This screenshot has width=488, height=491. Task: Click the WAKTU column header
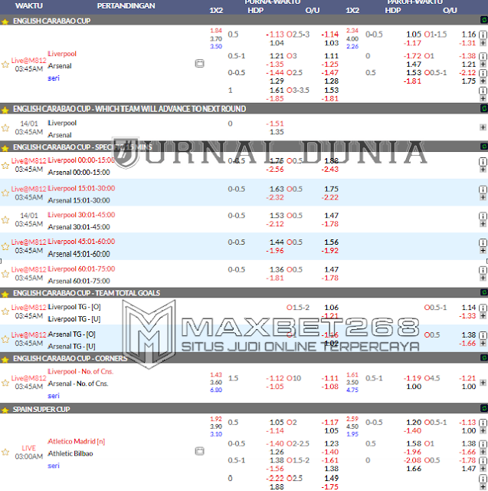[x=29, y=6]
